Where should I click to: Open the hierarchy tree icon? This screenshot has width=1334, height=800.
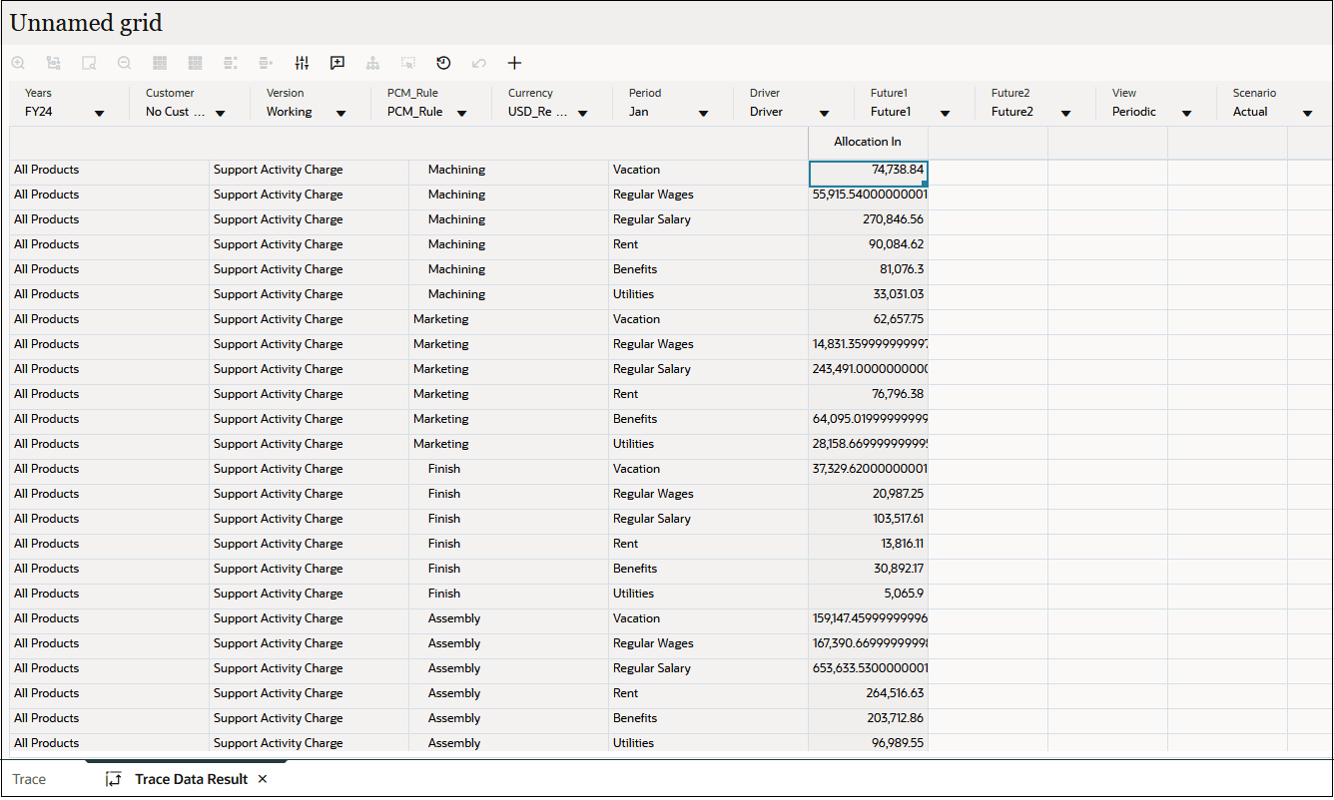tap(371, 63)
